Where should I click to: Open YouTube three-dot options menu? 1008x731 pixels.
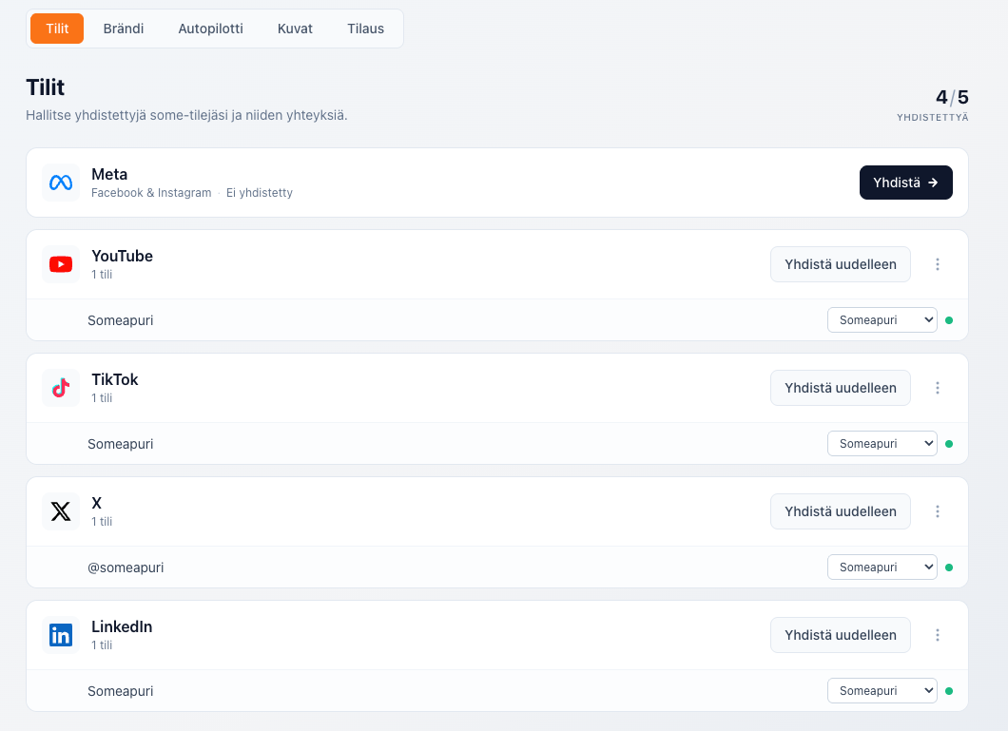[938, 264]
